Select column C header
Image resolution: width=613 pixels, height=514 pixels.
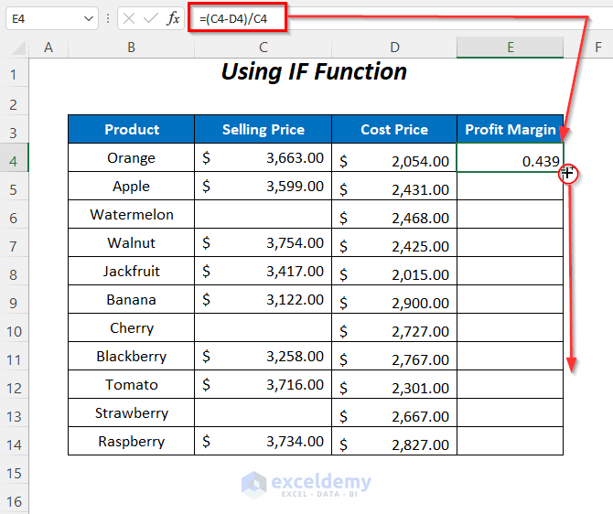pos(263,48)
